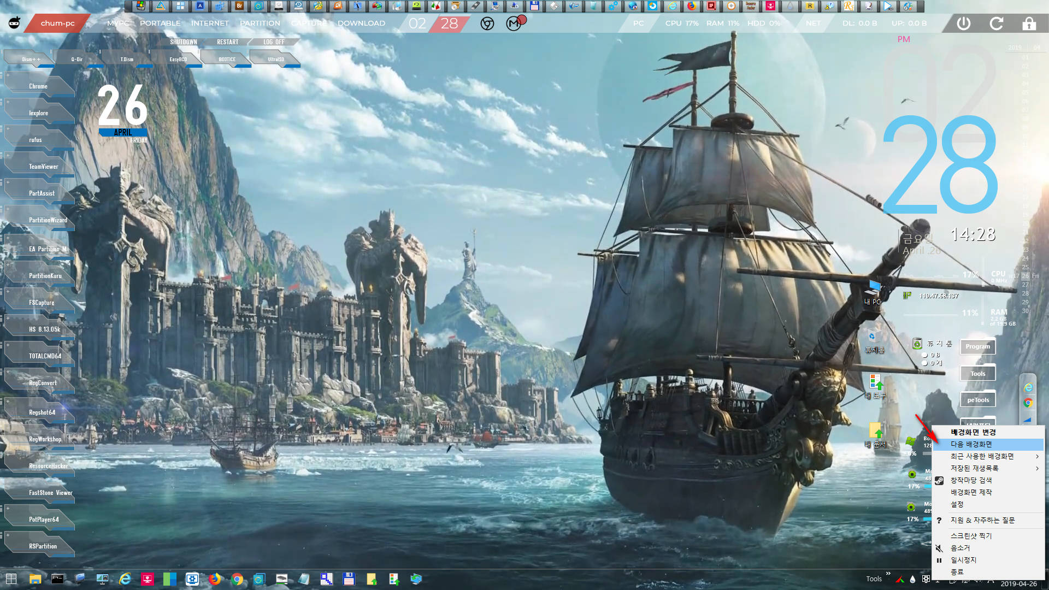Click the IP address 110.47.68.137 widget
Image resolution: width=1049 pixels, height=590 pixels.
pos(939,296)
